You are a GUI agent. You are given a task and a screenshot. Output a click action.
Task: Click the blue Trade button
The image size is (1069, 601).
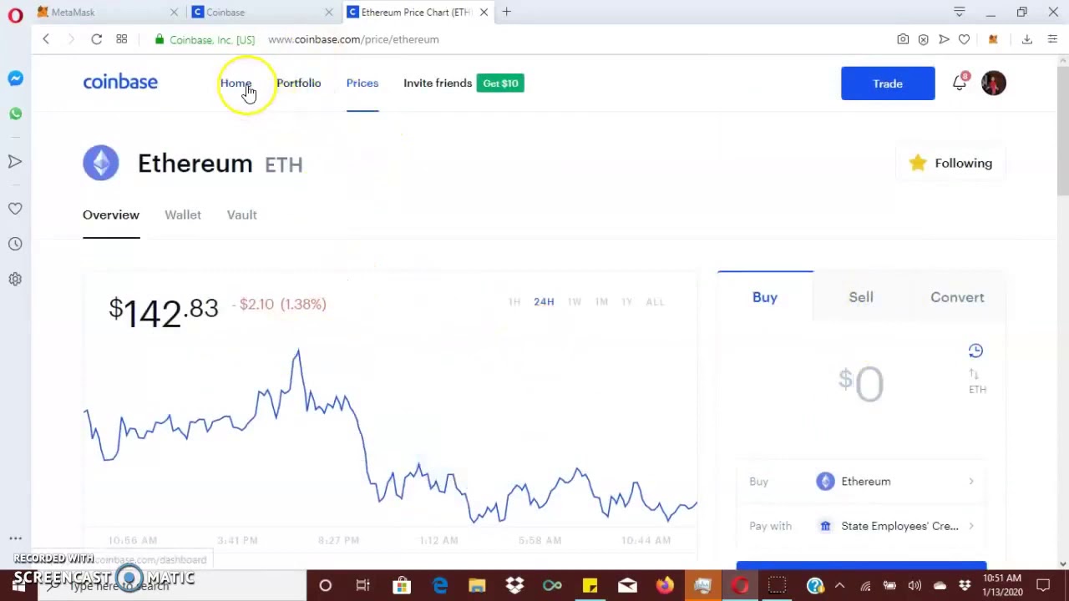pyautogui.click(x=888, y=83)
